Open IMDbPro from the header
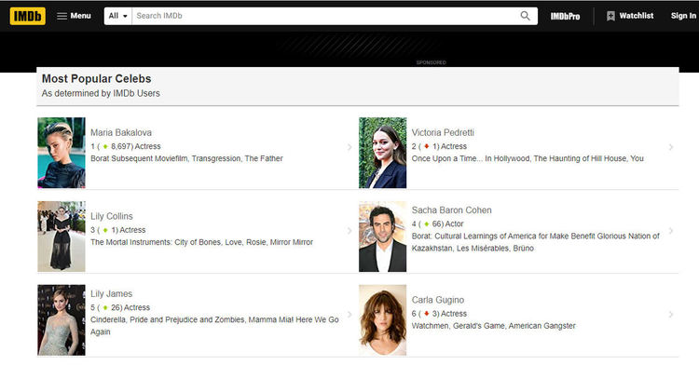699x365 pixels. point(565,16)
